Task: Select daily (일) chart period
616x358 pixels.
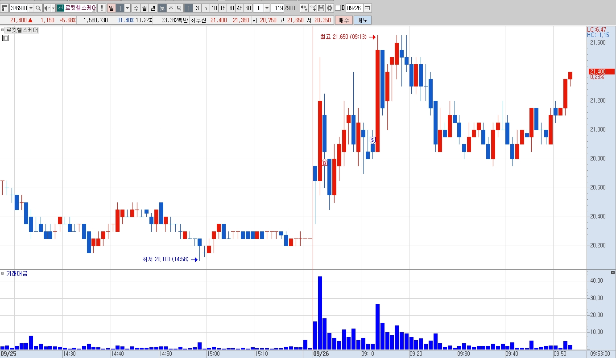Action: click(112, 8)
